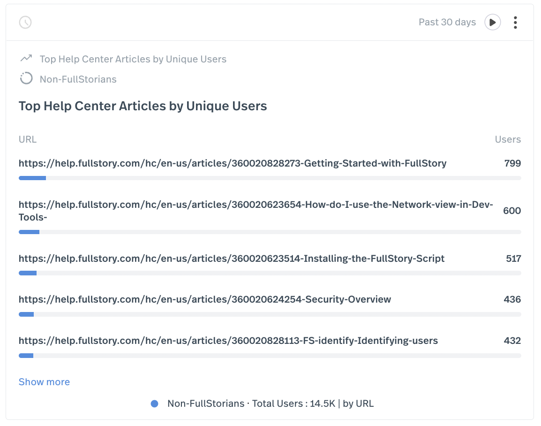The width and height of the screenshot is (541, 426).
Task: Open the Installing-the-FullStory-Script article URL
Action: 232,259
